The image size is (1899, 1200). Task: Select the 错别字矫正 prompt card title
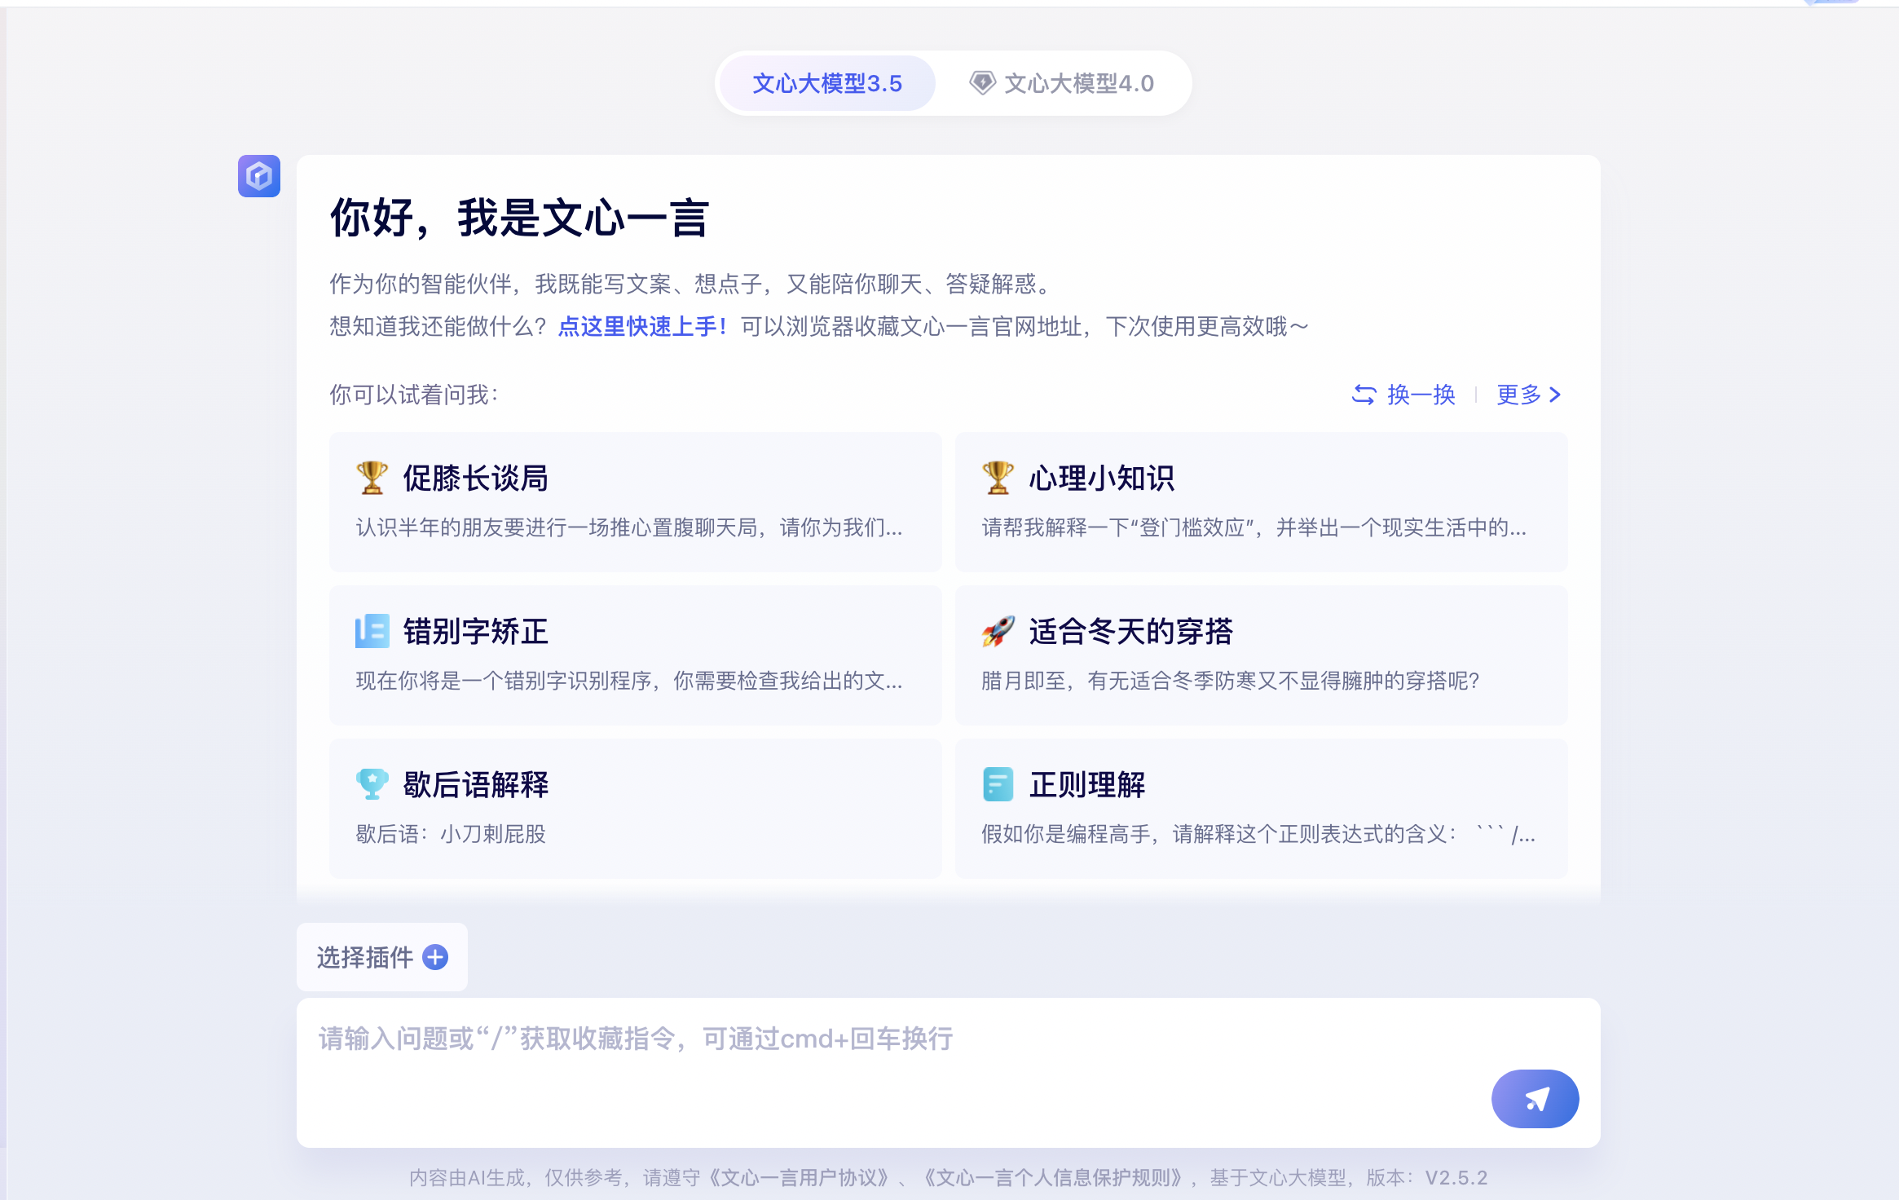(x=476, y=632)
